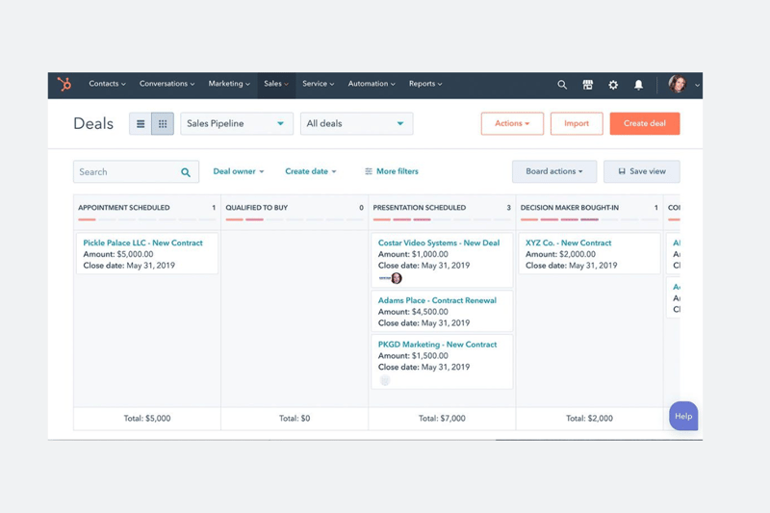Click the owner avatar on Costar Video Systems card

(x=397, y=278)
